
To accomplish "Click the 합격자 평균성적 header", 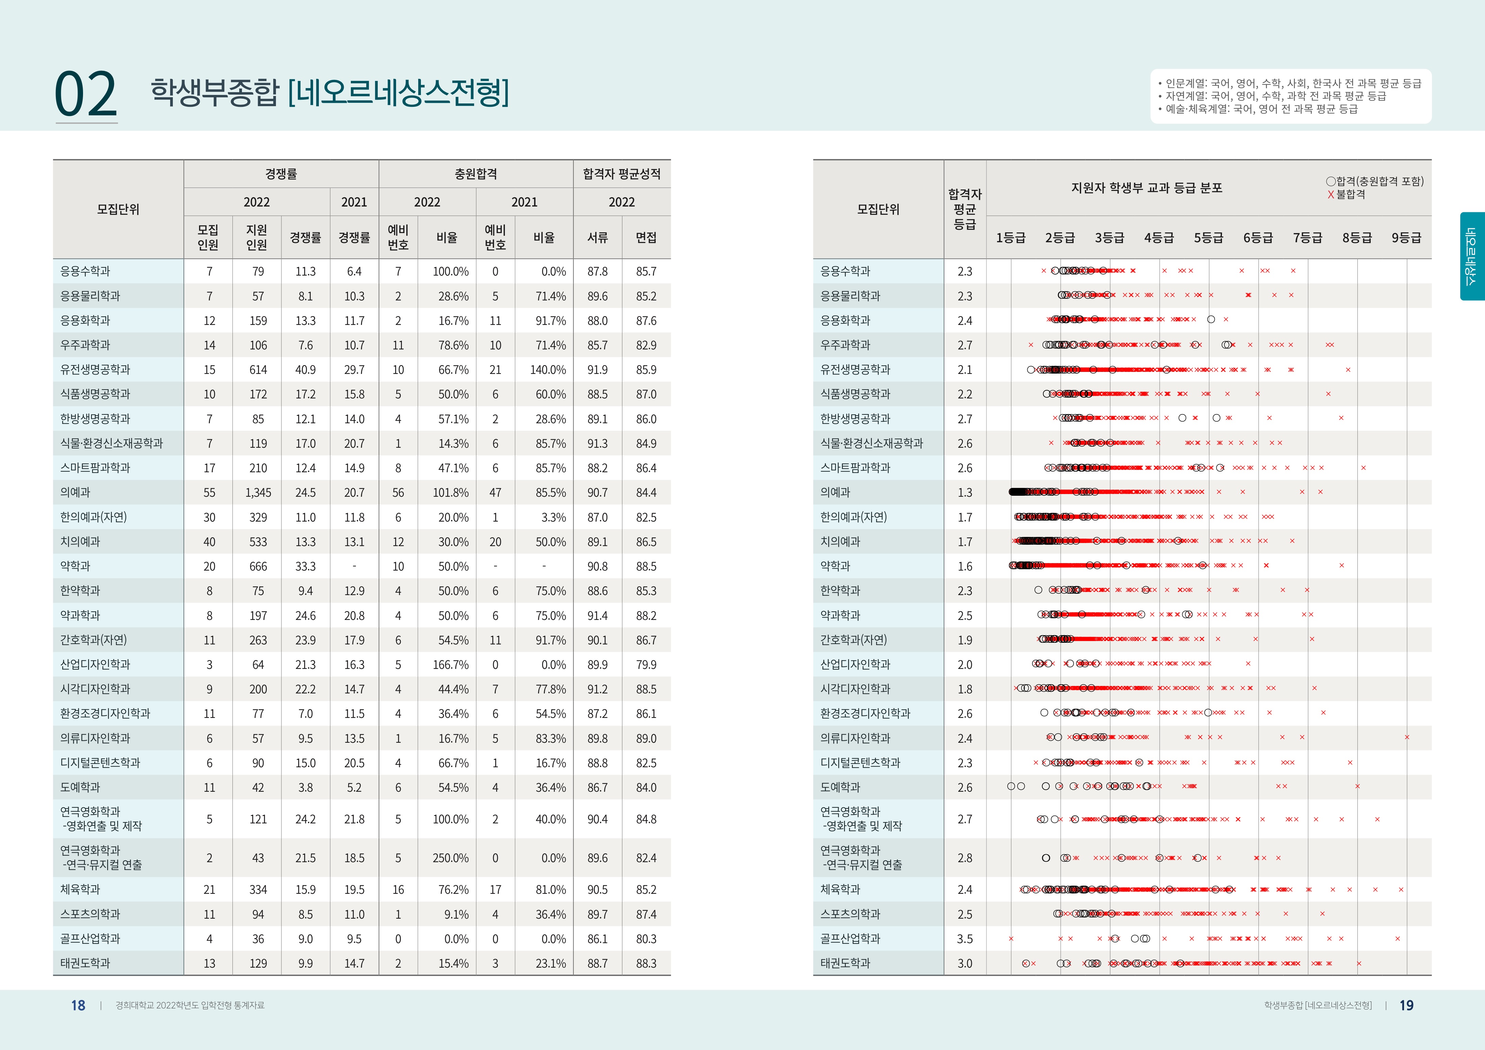I will (622, 174).
